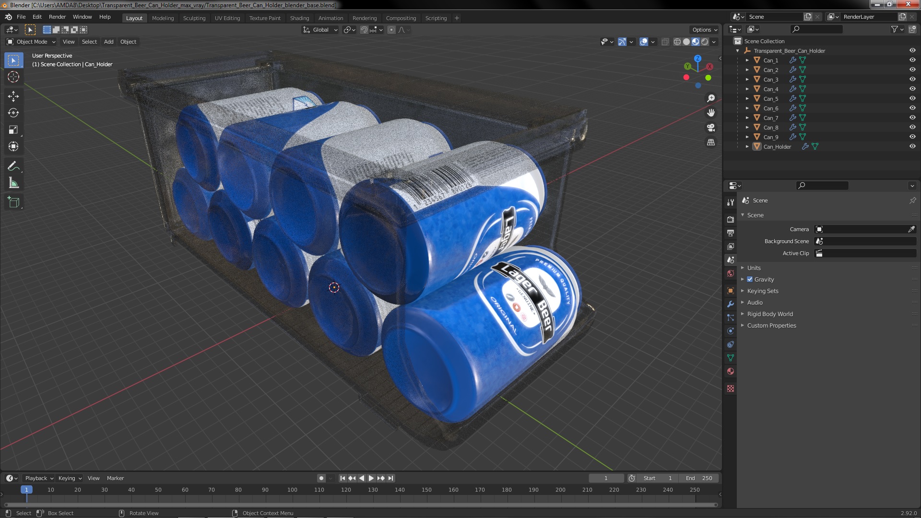Select the Measure tool
Screen dimensions: 921x518
point(13,183)
